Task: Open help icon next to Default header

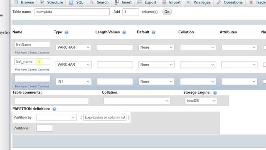Action: click(153, 32)
